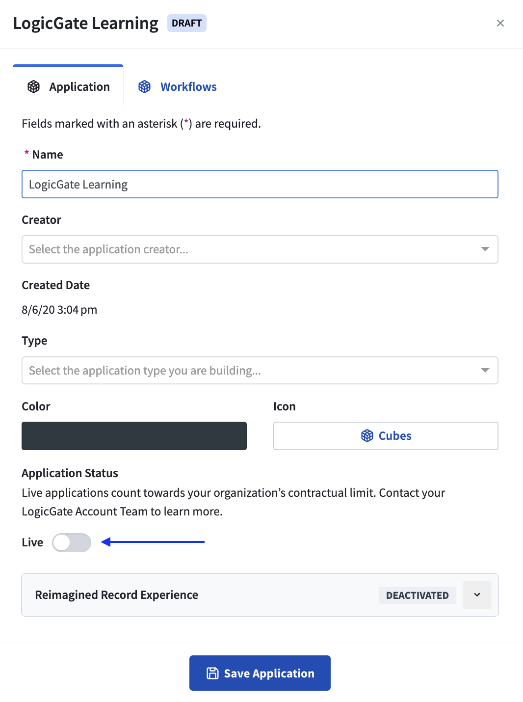Open the dark Color swatch picker
This screenshot has height=702, width=523.
click(x=134, y=436)
